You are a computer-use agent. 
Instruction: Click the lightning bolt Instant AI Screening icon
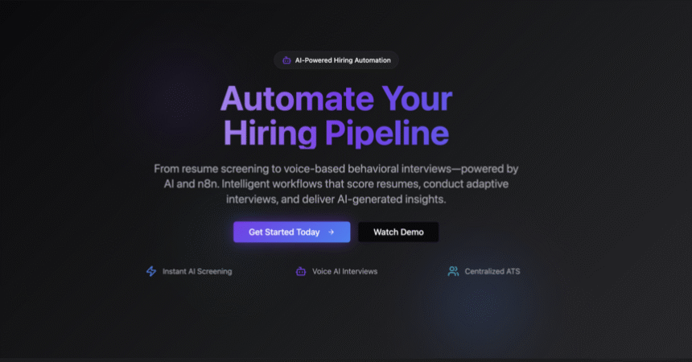coord(151,271)
